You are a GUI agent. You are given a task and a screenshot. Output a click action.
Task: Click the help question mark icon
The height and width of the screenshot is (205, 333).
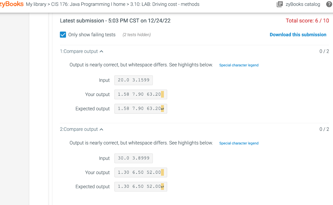[x=329, y=4]
